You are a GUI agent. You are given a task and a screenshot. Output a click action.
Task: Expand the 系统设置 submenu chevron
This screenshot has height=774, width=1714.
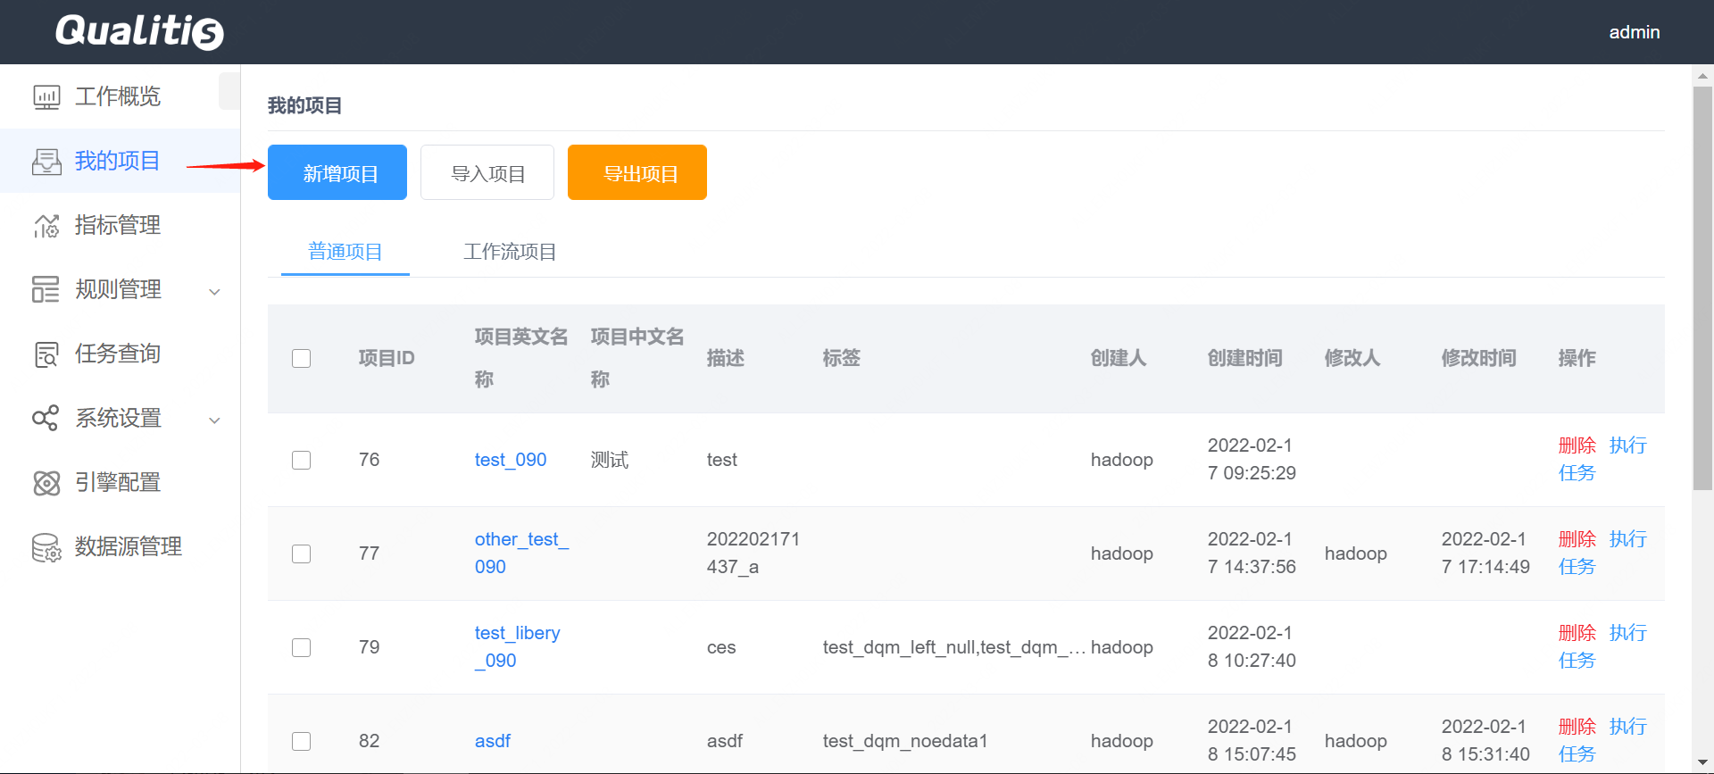pos(214,420)
